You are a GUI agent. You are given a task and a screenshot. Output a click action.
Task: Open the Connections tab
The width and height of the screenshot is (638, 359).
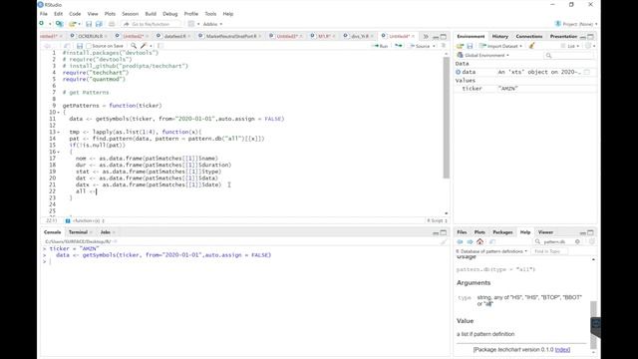(x=529, y=36)
